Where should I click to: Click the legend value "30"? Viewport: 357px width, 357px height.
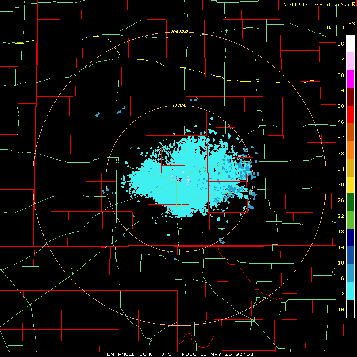coord(341,184)
